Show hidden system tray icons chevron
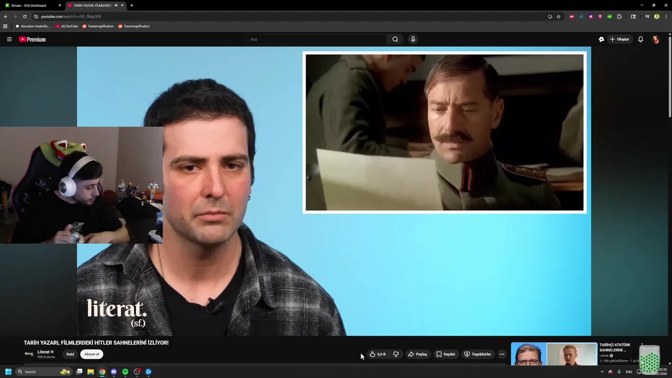This screenshot has width=672, height=378. (602, 372)
